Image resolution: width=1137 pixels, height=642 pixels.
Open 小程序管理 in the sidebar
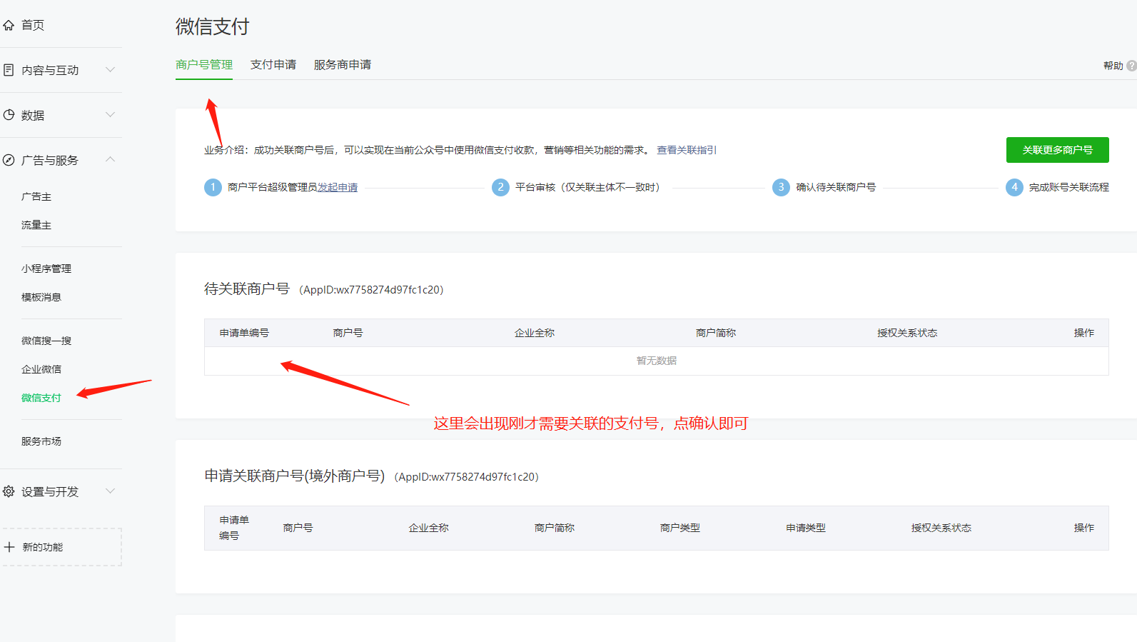[x=46, y=269]
